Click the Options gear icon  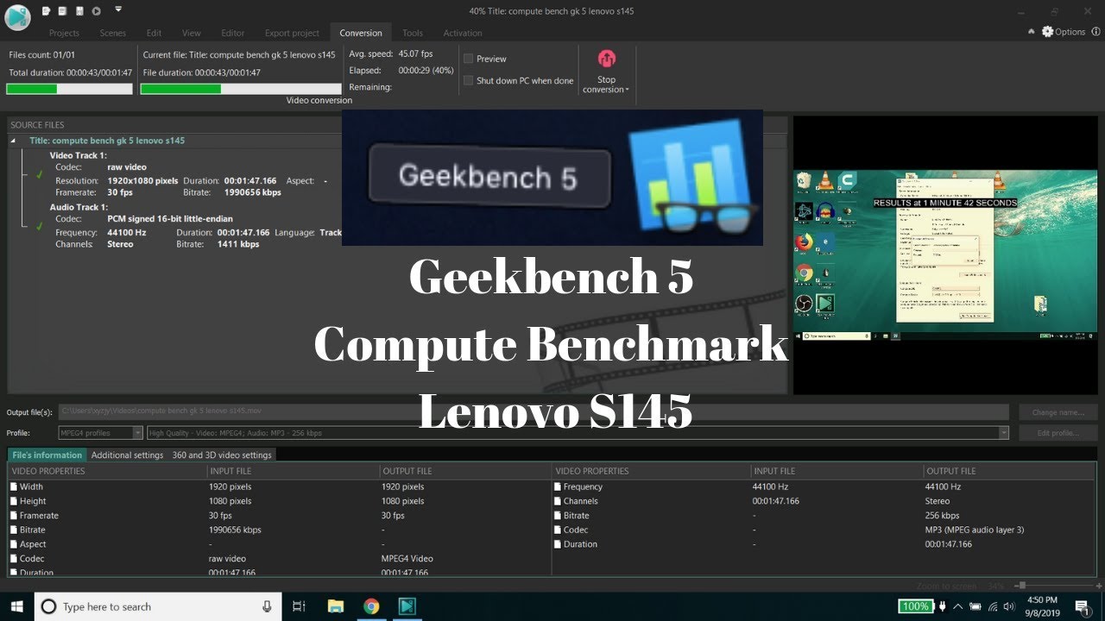tap(1048, 32)
